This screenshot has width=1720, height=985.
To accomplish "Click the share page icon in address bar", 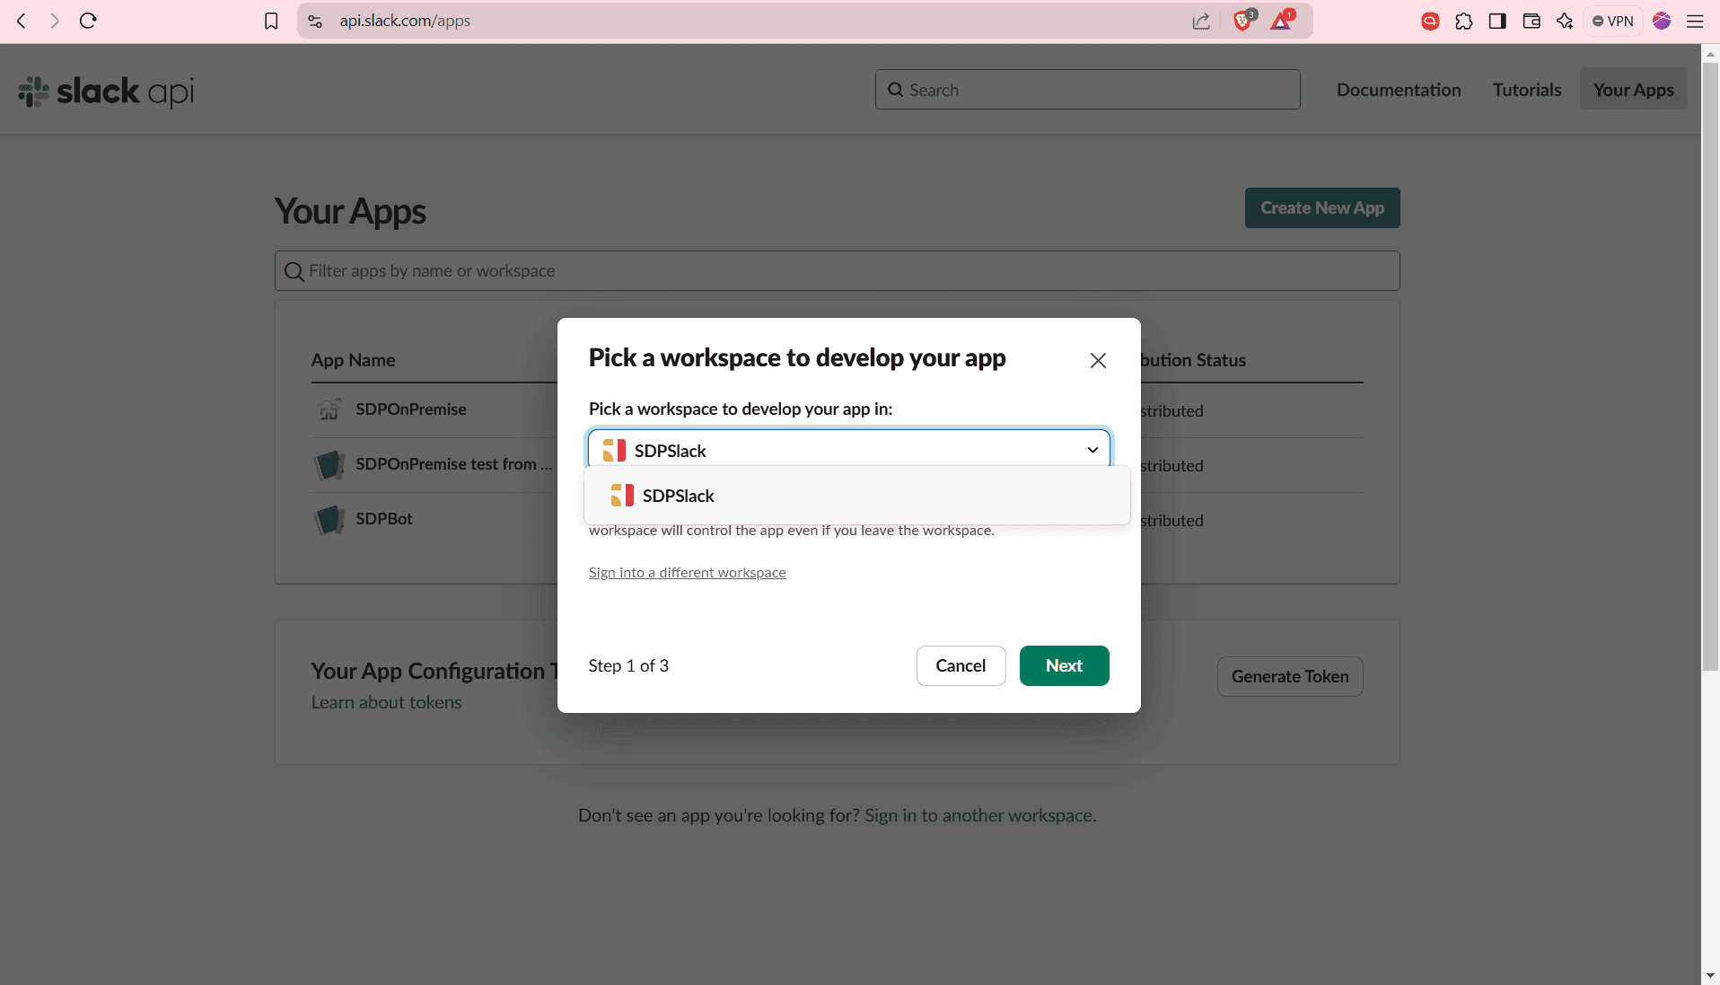I will tap(1201, 21).
